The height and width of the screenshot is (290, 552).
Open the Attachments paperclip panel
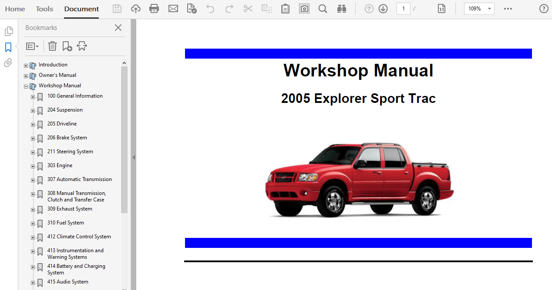[x=8, y=63]
